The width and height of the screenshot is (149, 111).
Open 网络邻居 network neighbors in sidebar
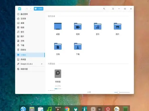30,69
